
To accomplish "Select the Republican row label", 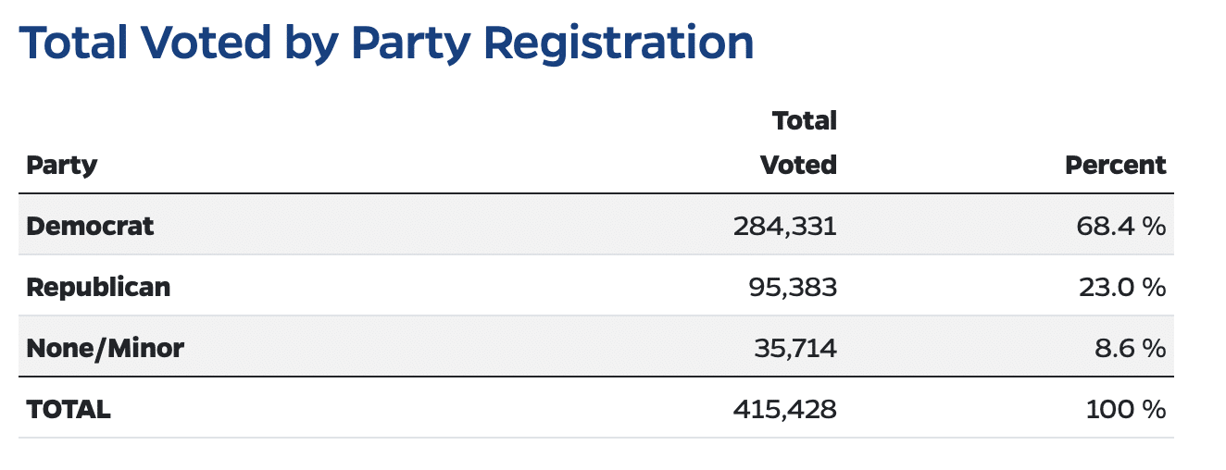I will tap(98, 287).
